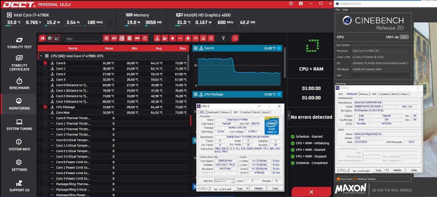The width and height of the screenshot is (437, 197).
Task: Click the Cinebench CPU Run button
Action: pyautogui.click(x=404, y=37)
